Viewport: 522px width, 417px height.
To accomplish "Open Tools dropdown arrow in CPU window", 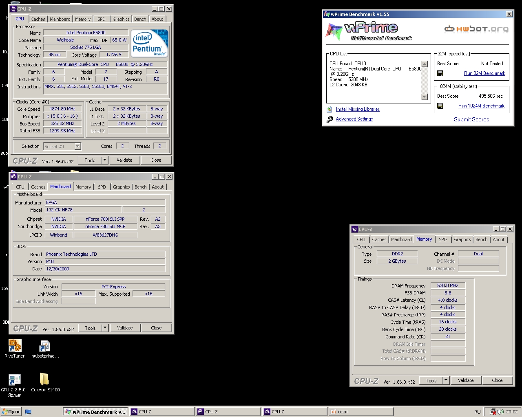I will click(x=104, y=160).
